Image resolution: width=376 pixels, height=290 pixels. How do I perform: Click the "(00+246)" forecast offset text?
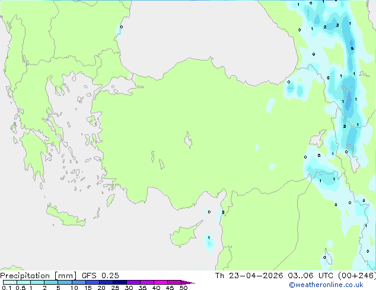point(357,276)
